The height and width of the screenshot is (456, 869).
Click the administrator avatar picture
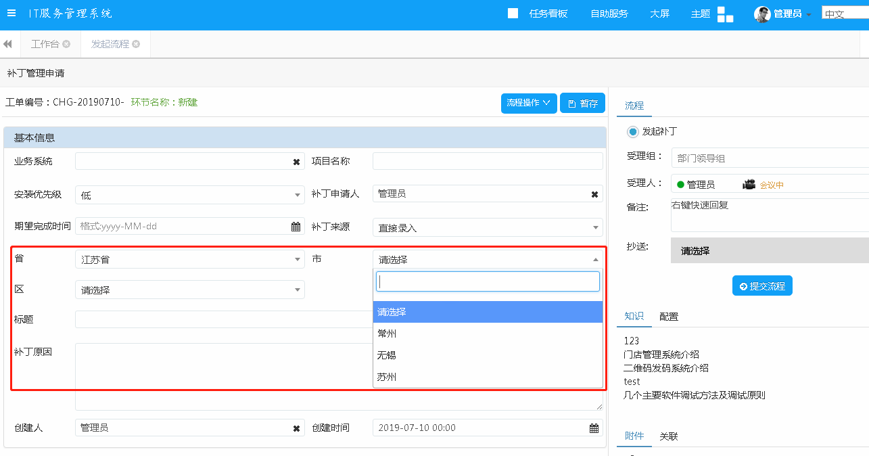click(762, 14)
